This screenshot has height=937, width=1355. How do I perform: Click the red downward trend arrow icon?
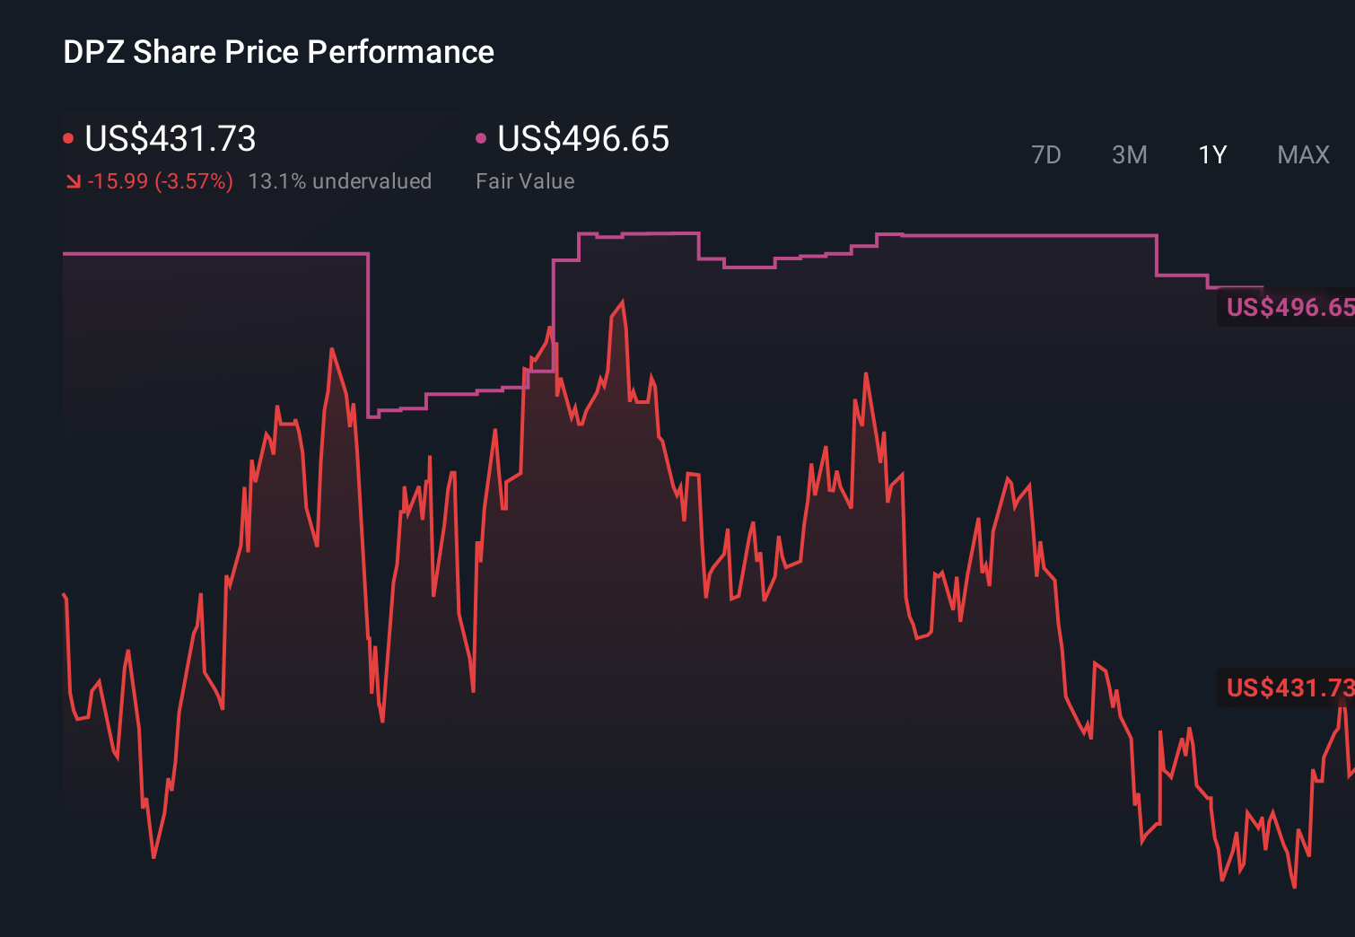point(74,181)
